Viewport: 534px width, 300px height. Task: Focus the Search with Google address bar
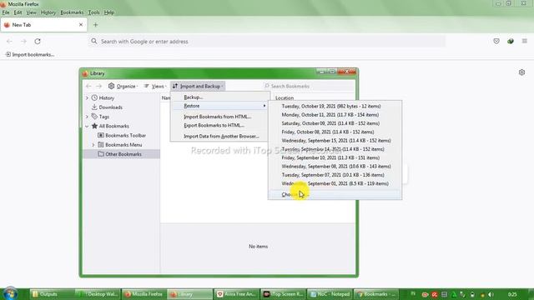point(267,42)
